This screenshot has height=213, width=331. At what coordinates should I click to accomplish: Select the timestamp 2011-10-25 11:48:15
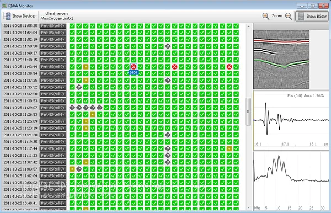pos(20,60)
